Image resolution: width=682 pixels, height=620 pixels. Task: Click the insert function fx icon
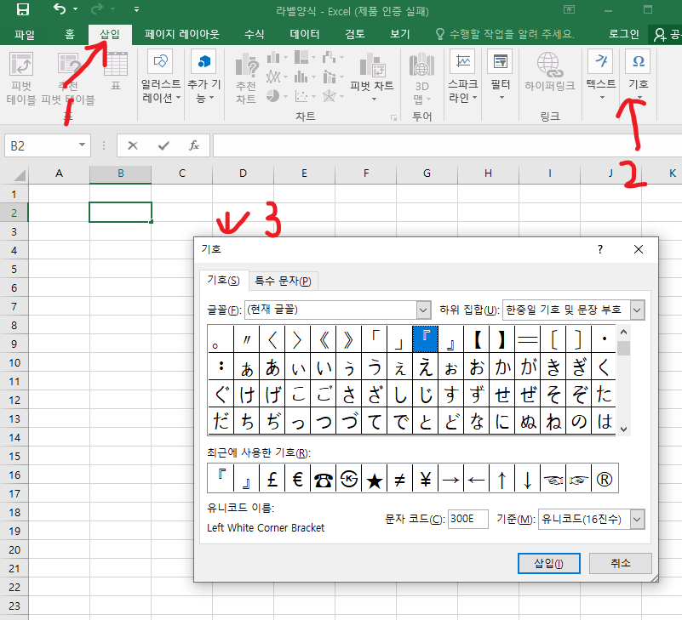pos(194,145)
